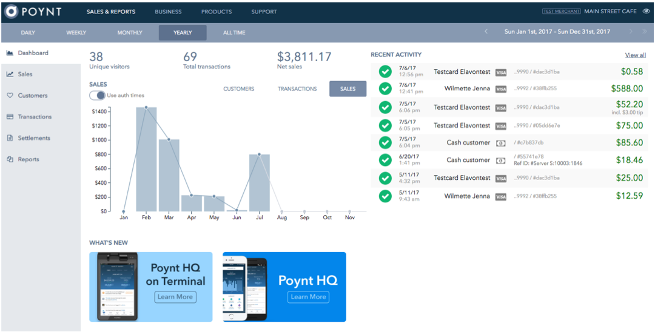The height and width of the screenshot is (332, 655).
Task: Click Learn More on the Poynt HQ banner
Action: pos(308,297)
